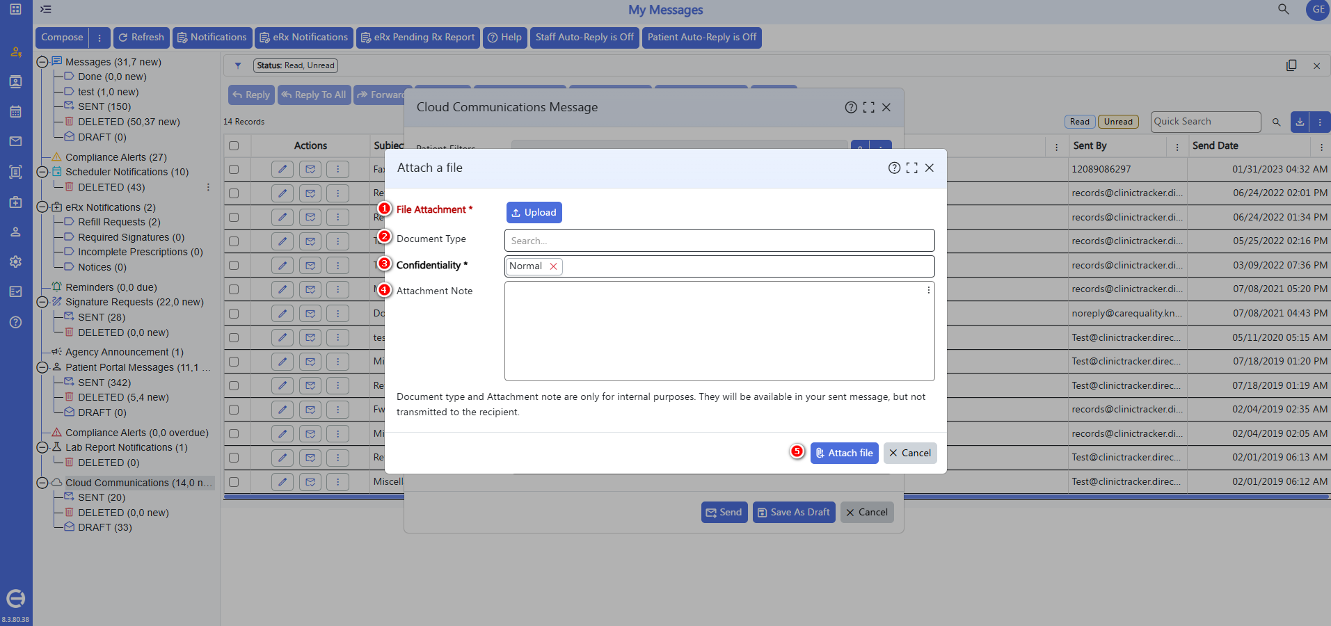
Task: Expand Attach a file dialog to fullscreen
Action: pyautogui.click(x=911, y=168)
